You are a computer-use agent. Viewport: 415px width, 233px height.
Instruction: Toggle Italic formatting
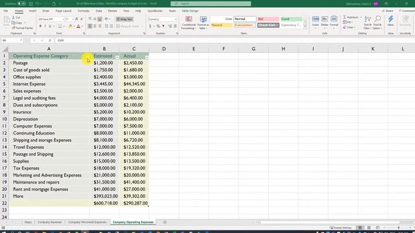pos(45,26)
